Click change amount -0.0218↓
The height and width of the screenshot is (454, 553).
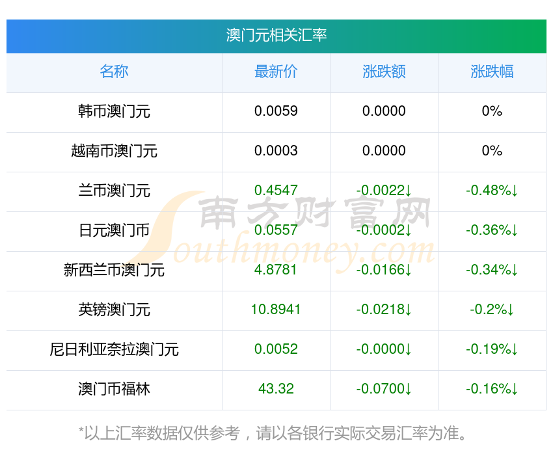384,310
